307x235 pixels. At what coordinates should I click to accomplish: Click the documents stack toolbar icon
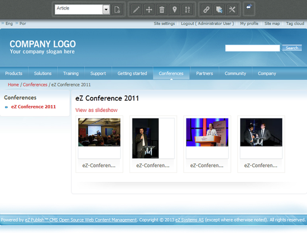click(219, 10)
